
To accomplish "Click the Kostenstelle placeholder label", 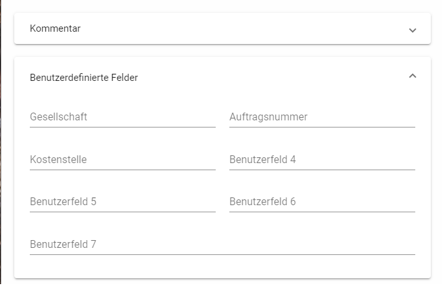I will (58, 159).
